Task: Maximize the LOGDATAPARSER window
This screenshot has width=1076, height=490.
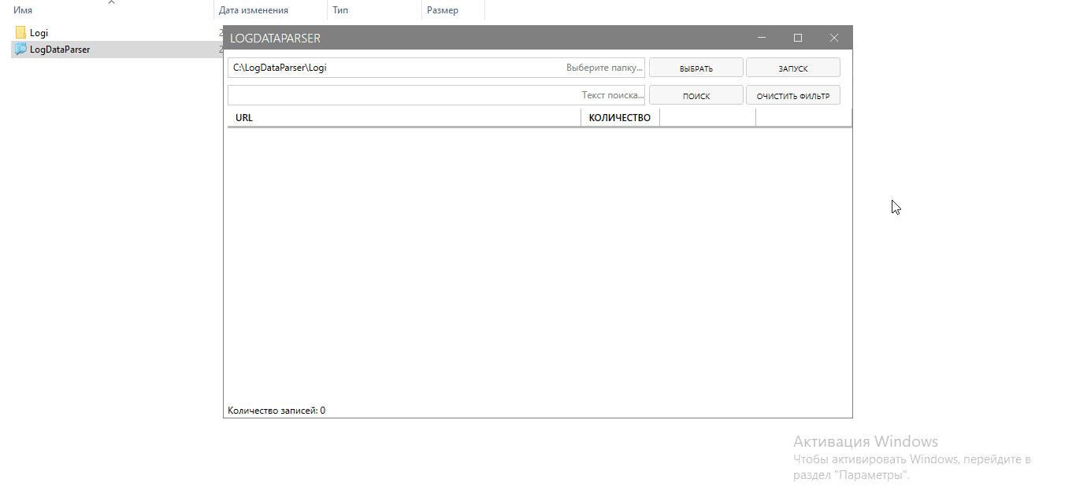Action: 798,38
